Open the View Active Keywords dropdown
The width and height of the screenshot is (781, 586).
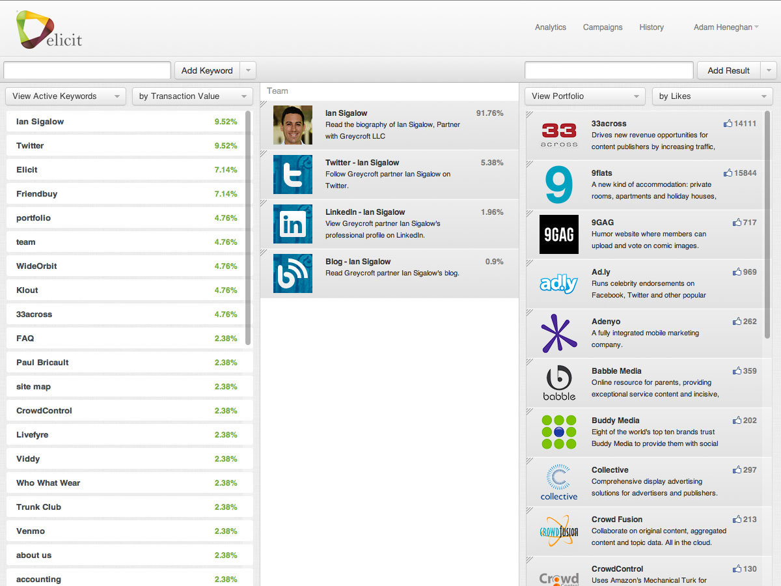coord(66,96)
